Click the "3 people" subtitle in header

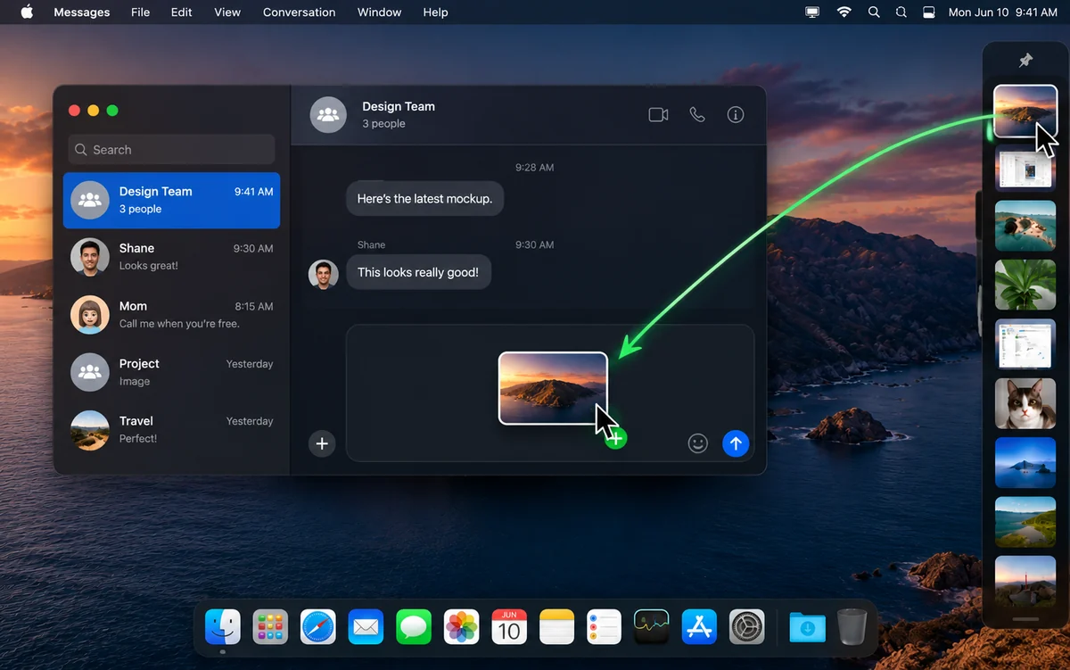[x=383, y=124]
